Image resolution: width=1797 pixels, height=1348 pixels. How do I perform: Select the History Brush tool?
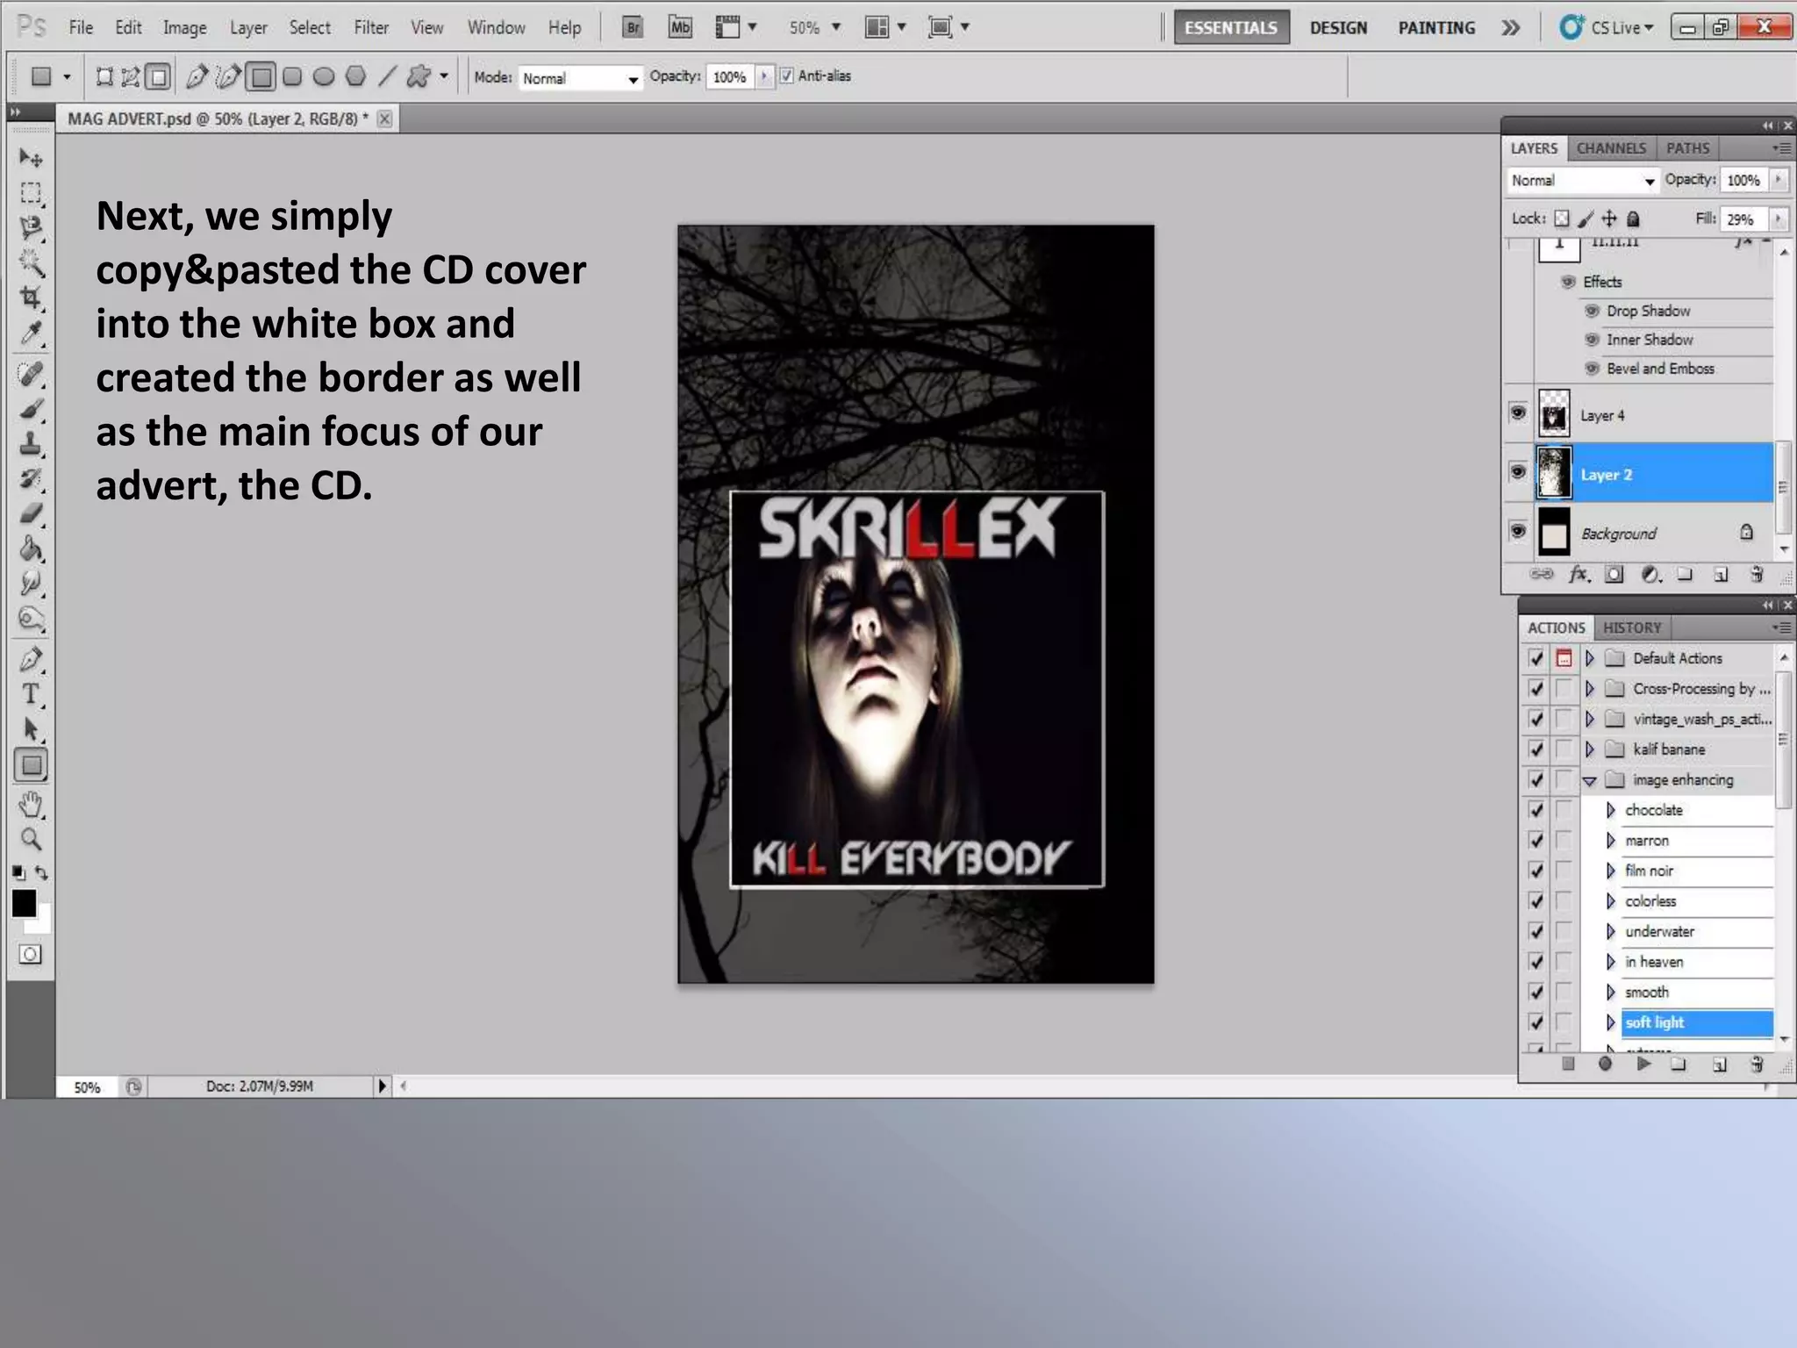(x=31, y=479)
